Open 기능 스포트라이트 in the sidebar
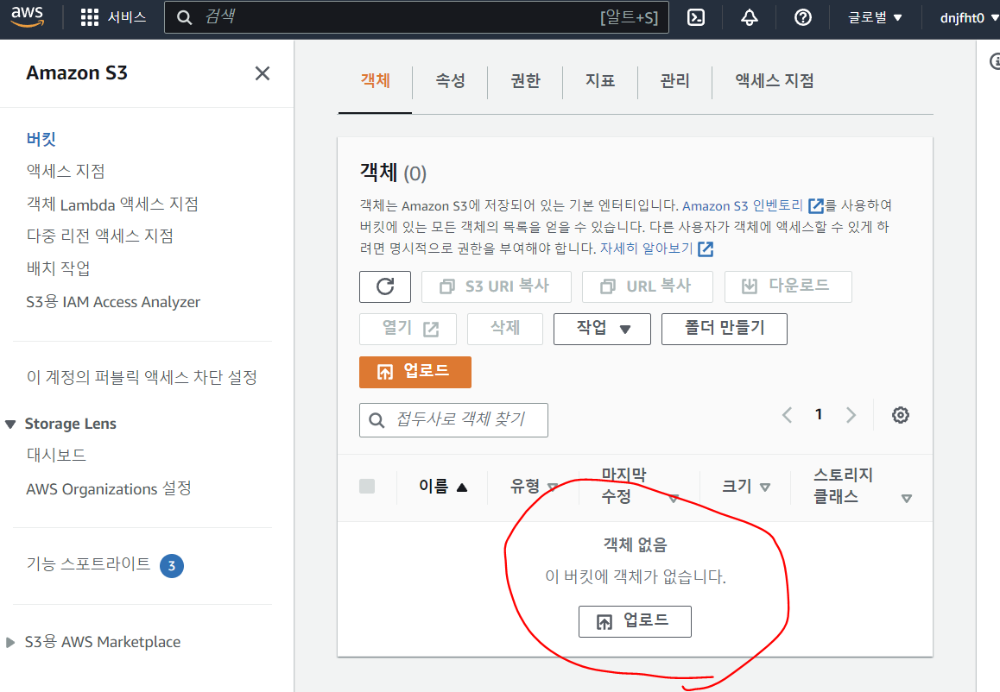 pos(89,564)
